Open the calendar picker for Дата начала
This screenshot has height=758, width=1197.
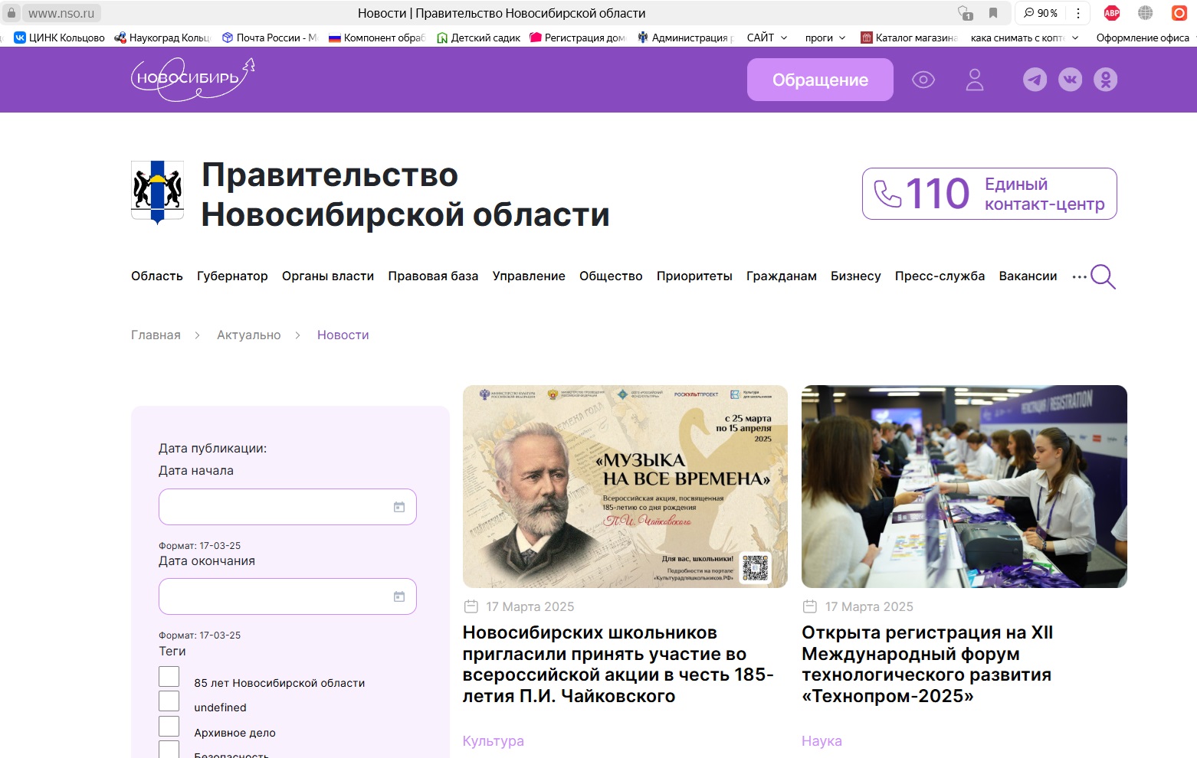[x=398, y=507]
